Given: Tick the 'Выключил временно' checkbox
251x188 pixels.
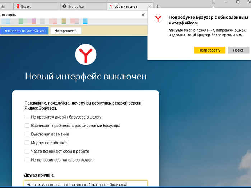Looking at the screenshot, I should coord(27,134).
